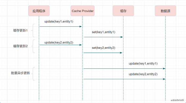Click the curly brace beside 缓存更新2
The image size is (186, 103).
[x=33, y=46]
